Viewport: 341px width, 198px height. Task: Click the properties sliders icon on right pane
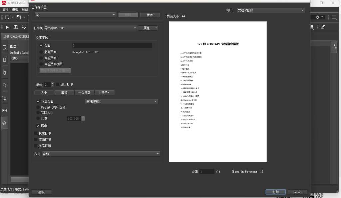(x=335, y=47)
